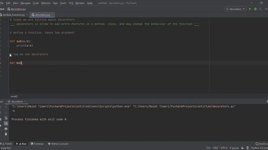Screen dimensions: 268x150
Task: Open the Python 3.8 interpreter selector
Action: click(259, 148)
